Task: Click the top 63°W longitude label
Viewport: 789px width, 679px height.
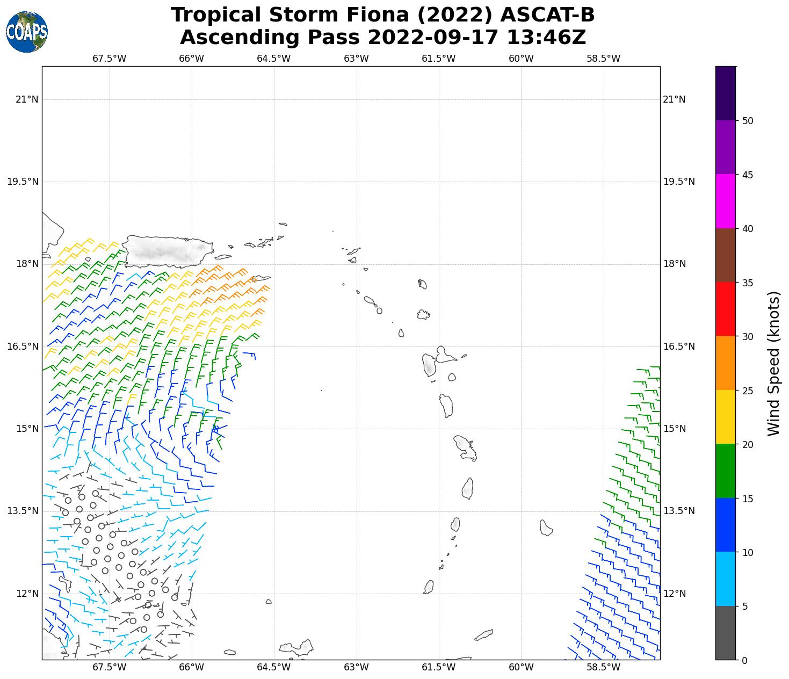Action: (x=356, y=59)
